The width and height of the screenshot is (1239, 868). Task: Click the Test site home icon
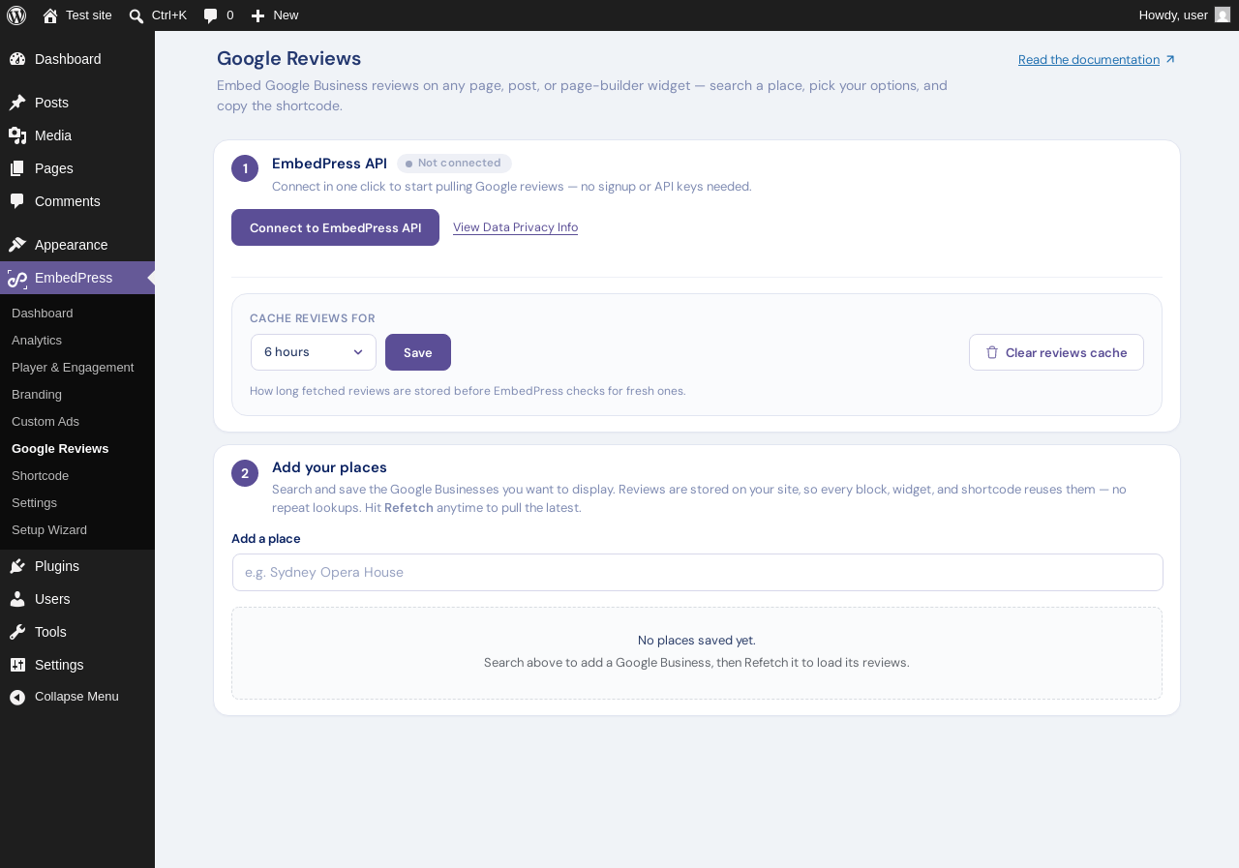(x=50, y=15)
